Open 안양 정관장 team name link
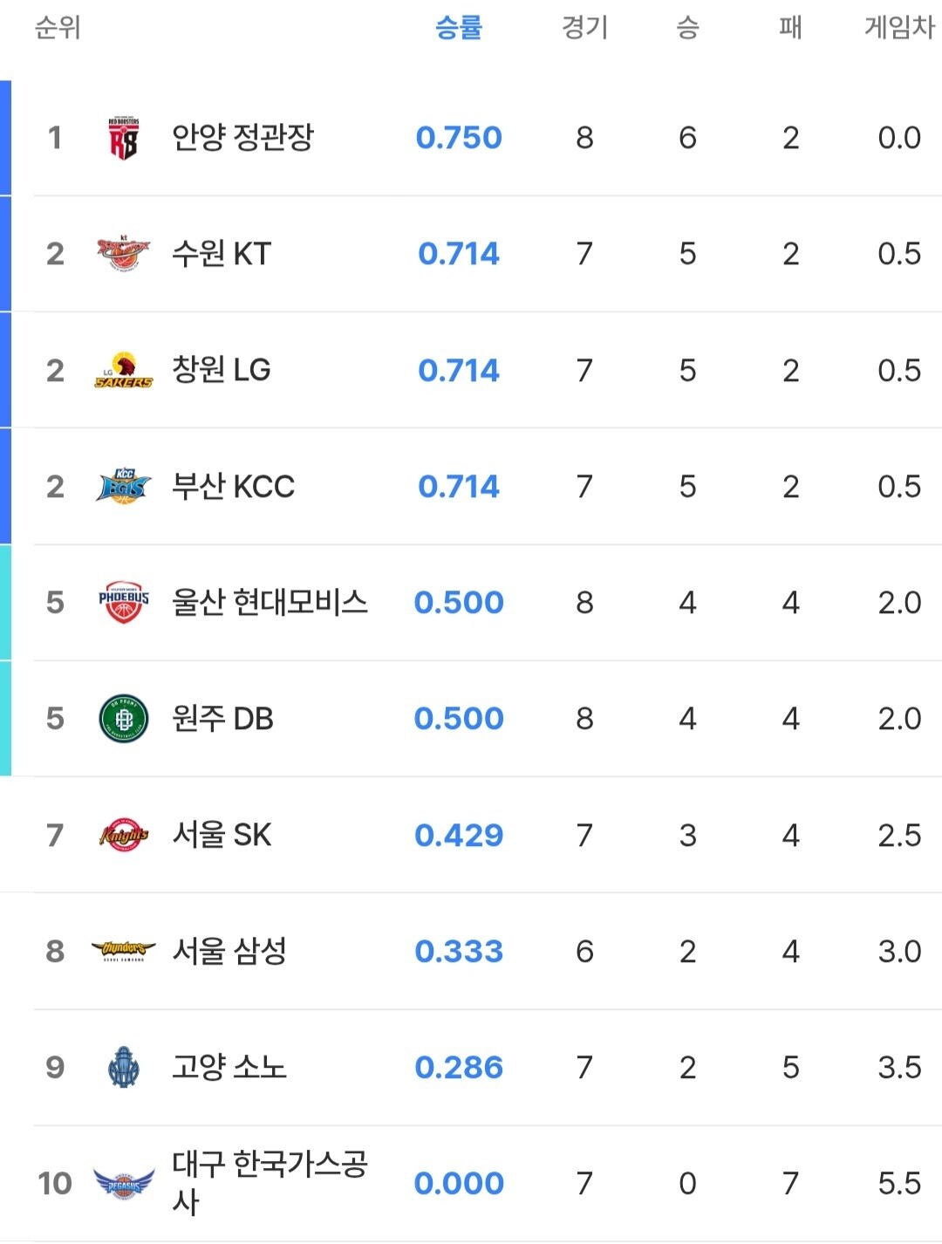This screenshot has width=942, height=1244. tap(242, 138)
